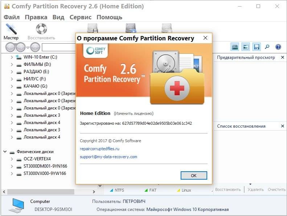Click the tree horizontal scrollbar right arrow
Image resolution: width=287 pixels, height=216 pixels.
point(94,192)
